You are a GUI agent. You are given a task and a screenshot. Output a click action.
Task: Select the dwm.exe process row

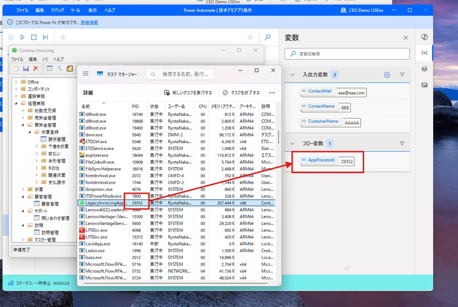pos(176,134)
